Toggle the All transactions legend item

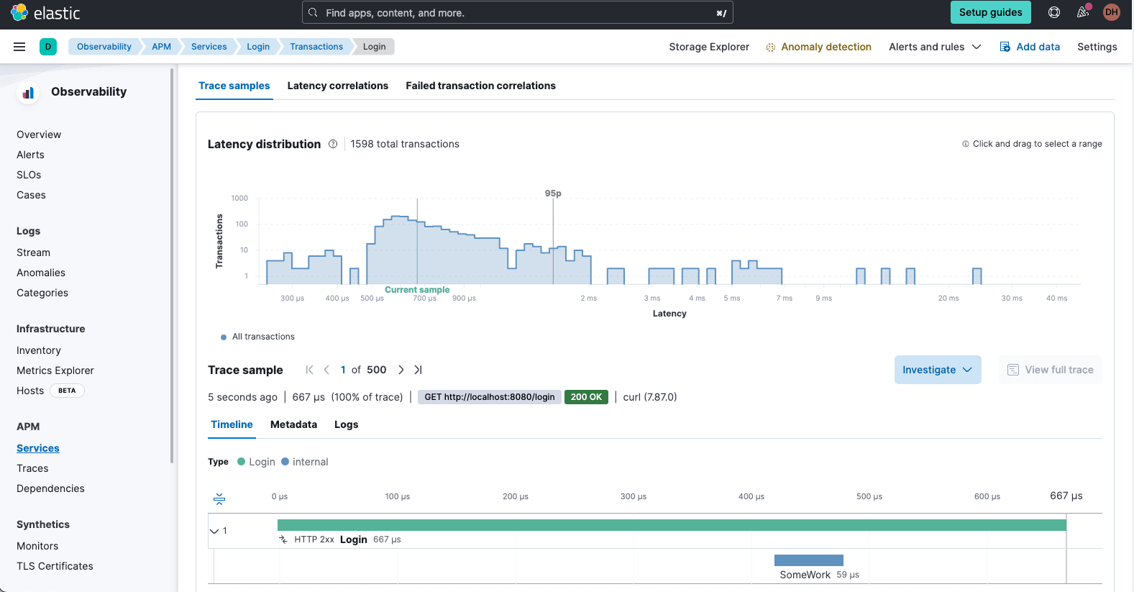click(258, 337)
